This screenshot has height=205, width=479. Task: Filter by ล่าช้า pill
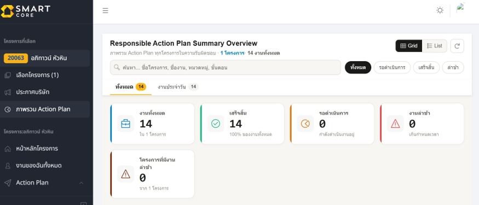453,67
